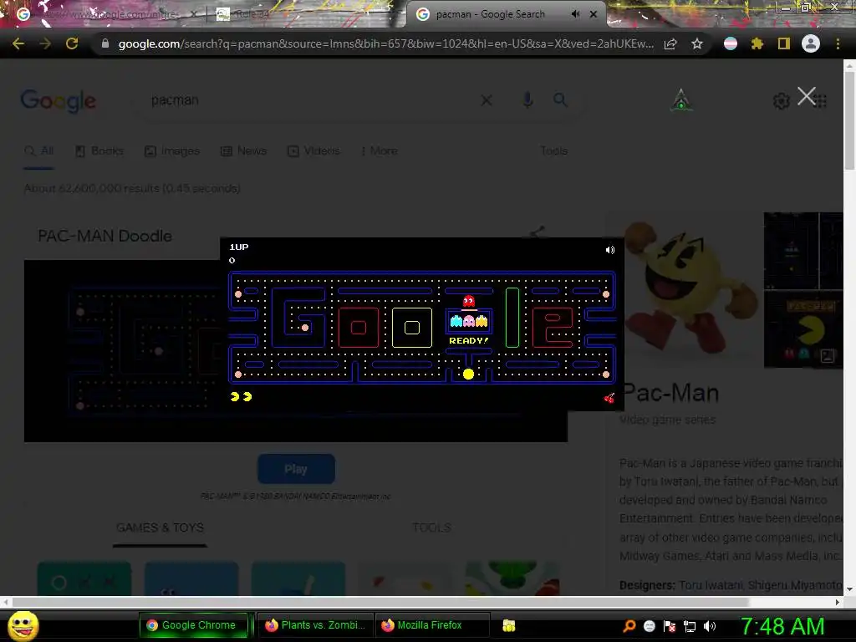Reload the page with the refresh icon

pos(72,43)
